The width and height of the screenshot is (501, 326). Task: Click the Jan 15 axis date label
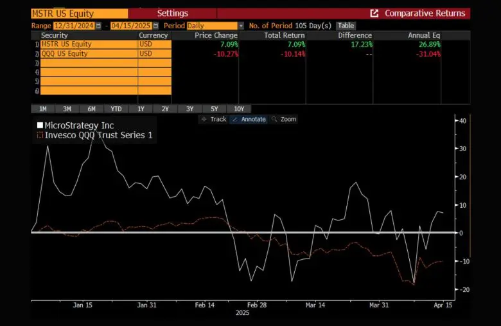coord(83,305)
